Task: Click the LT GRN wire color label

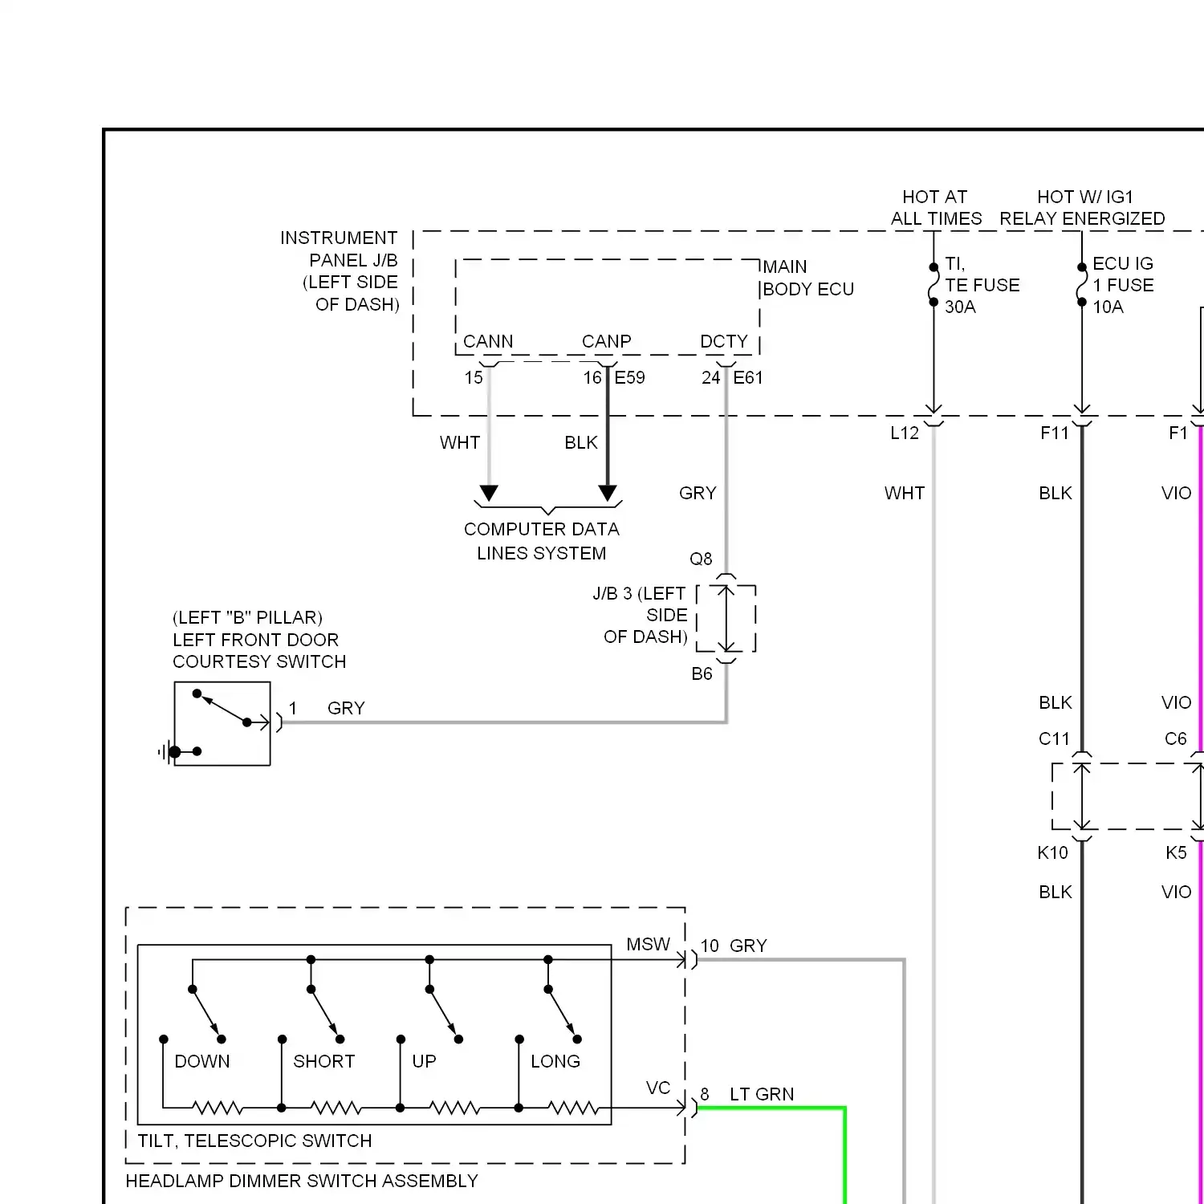Action: pos(762,1094)
